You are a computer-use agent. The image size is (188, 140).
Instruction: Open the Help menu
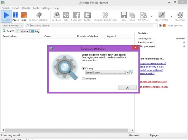tap(56, 8)
